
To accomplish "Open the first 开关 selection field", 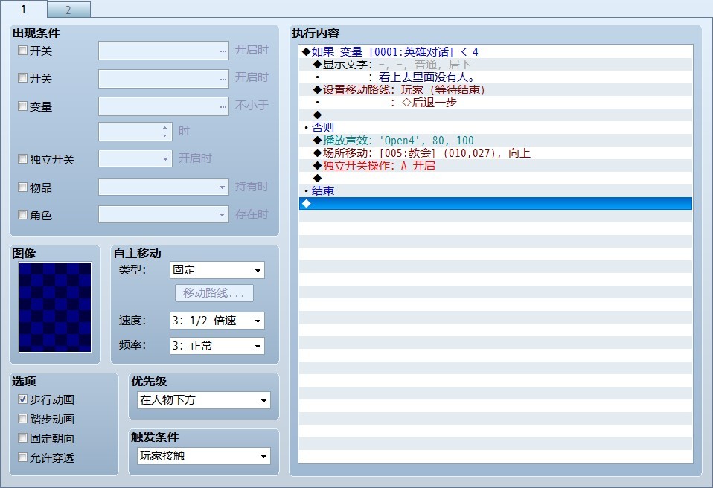I will coord(164,51).
